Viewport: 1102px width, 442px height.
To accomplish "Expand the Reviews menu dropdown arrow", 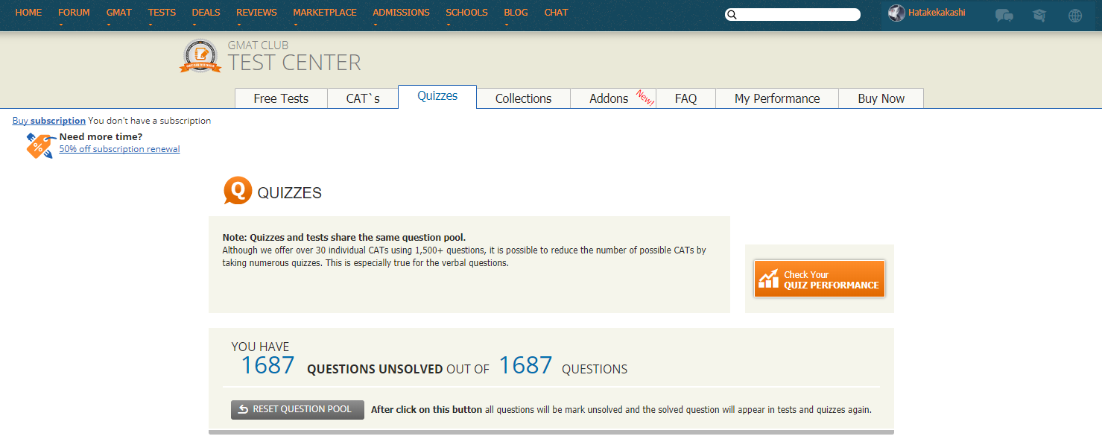I will (240, 25).
